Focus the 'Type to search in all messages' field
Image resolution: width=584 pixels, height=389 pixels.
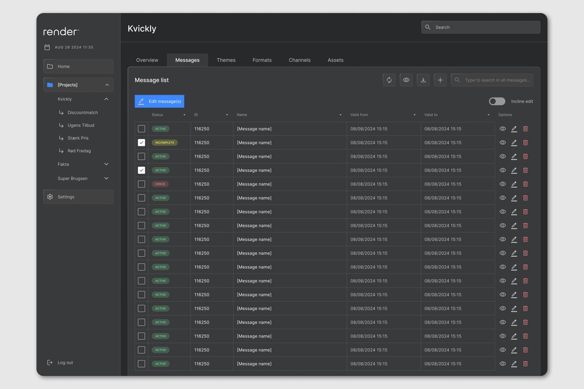(492, 80)
